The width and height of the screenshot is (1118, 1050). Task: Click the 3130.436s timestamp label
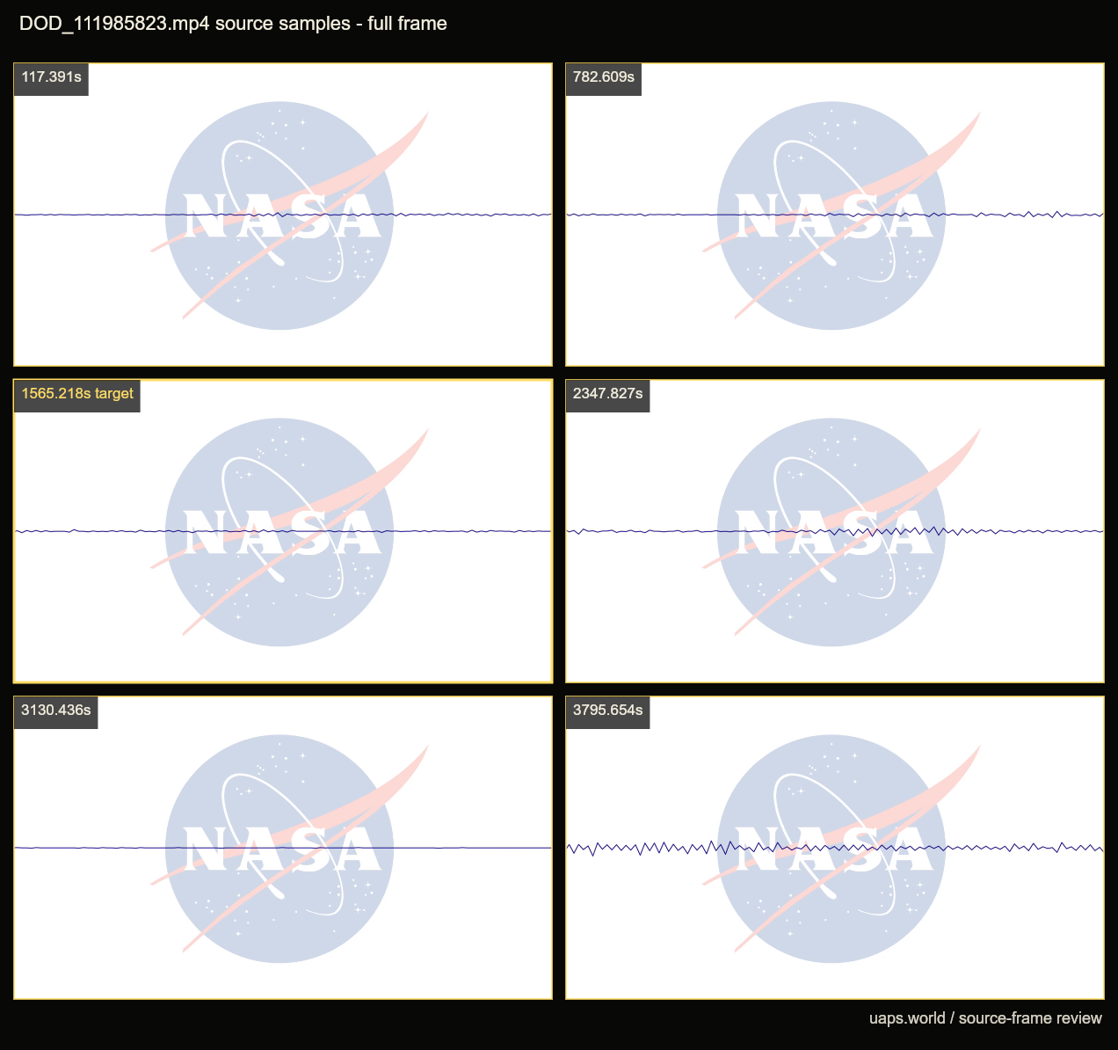tap(56, 711)
